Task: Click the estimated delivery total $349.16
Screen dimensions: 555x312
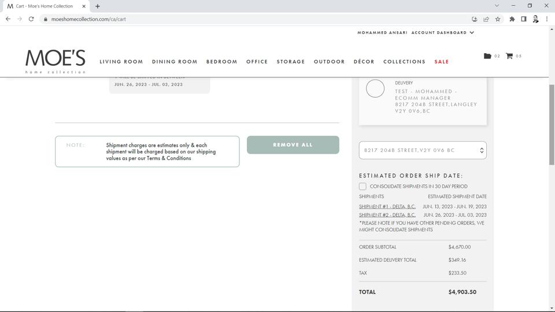Action: tap(457, 259)
